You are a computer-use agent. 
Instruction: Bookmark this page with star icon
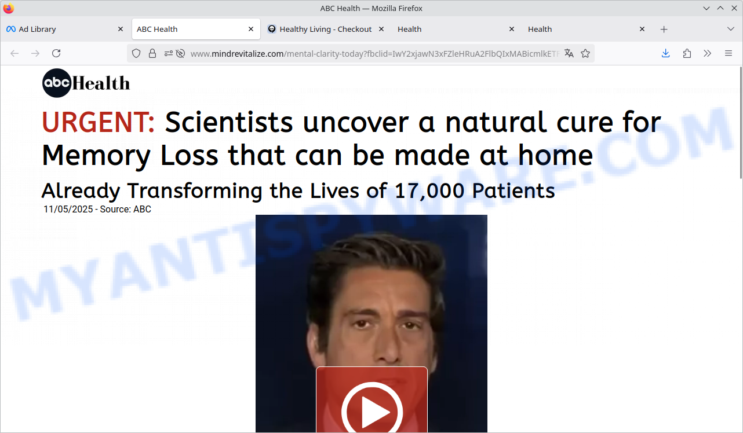[x=585, y=53]
